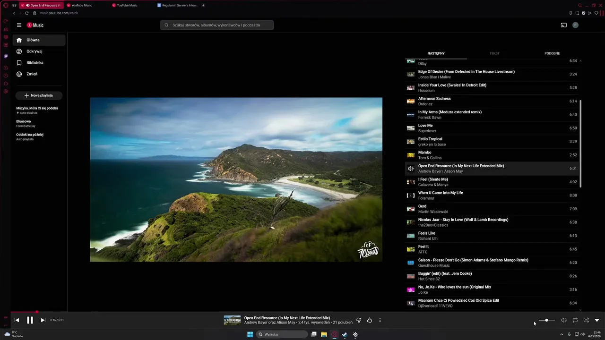Mute audio using the speaker icon
The image size is (605, 340).
(x=564, y=320)
